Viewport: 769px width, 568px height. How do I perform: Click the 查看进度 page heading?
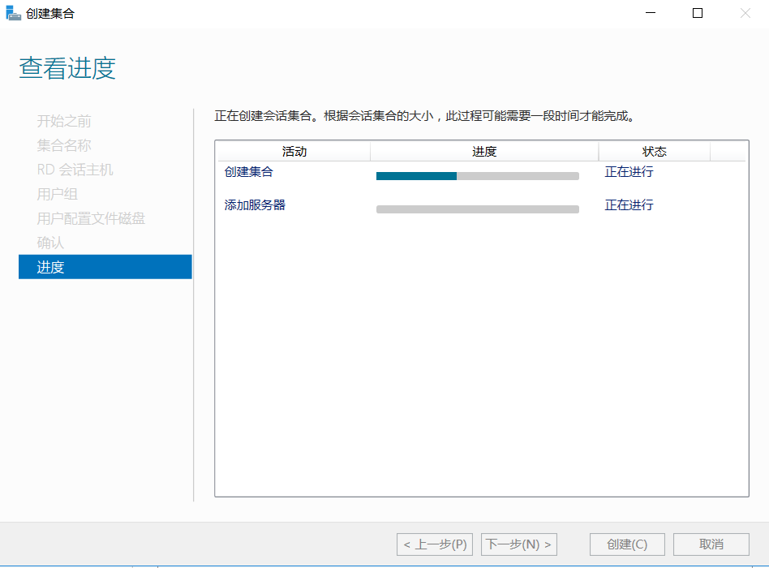point(67,68)
